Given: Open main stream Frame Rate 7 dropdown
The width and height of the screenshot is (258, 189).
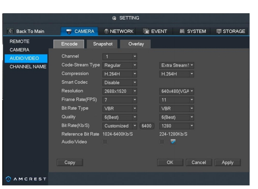Looking at the screenshot, I should 120,100.
